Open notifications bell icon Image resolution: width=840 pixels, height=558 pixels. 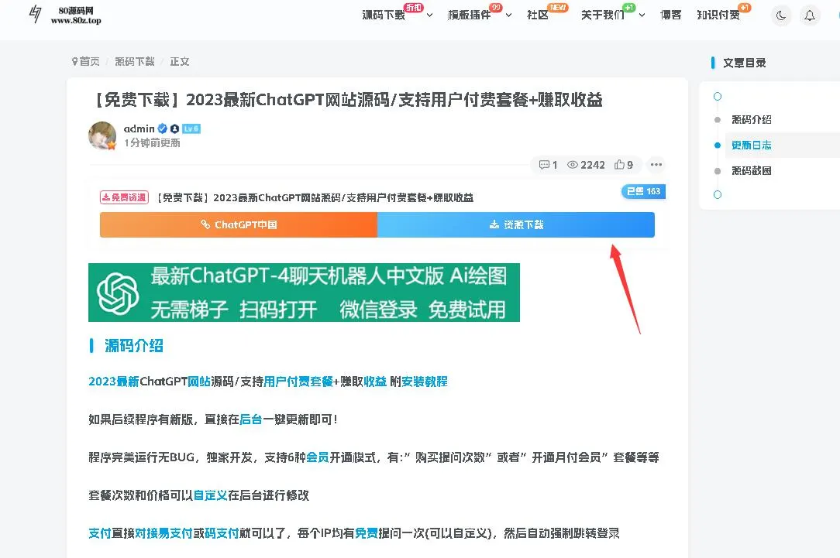click(810, 15)
